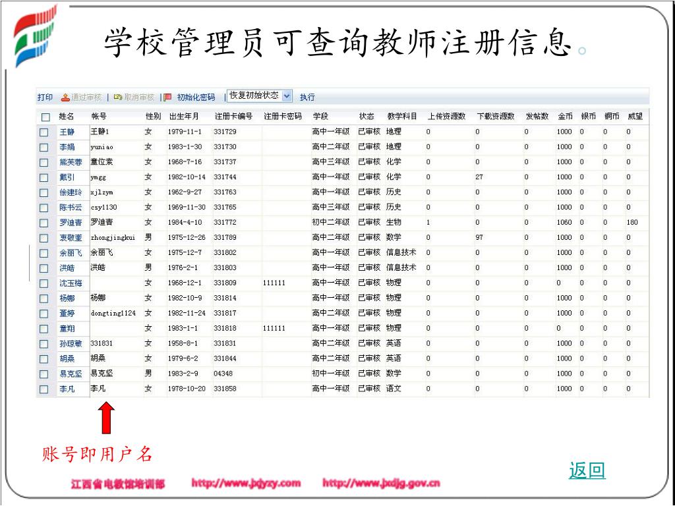The image size is (675, 506).
Task: Click download count 27
Action: 479,177
